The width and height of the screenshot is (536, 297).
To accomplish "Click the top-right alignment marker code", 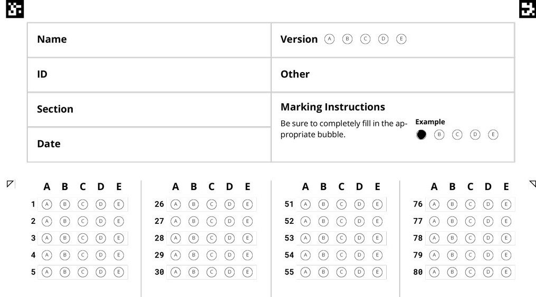I will click(x=527, y=9).
